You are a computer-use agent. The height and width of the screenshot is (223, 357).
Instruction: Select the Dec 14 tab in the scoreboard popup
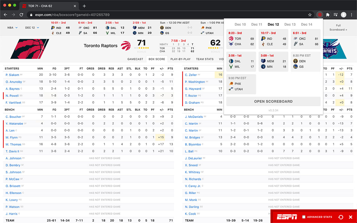(306, 25)
